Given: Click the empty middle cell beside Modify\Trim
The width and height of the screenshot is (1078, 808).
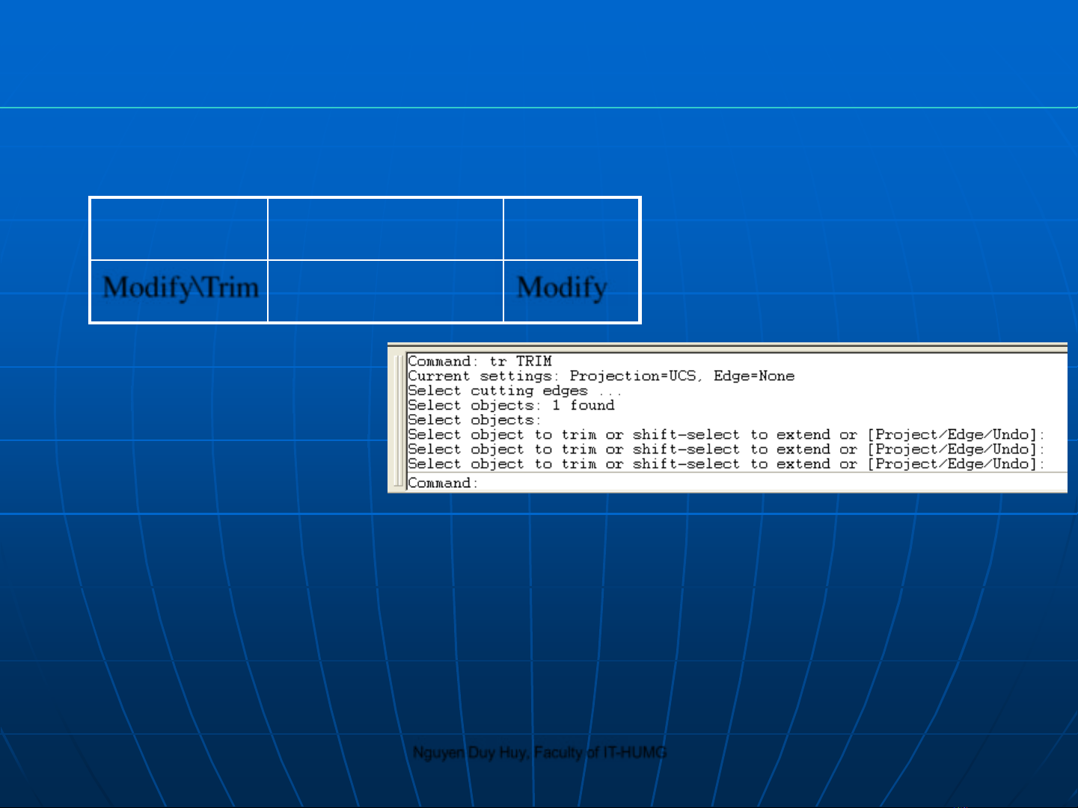Looking at the screenshot, I should (385, 292).
